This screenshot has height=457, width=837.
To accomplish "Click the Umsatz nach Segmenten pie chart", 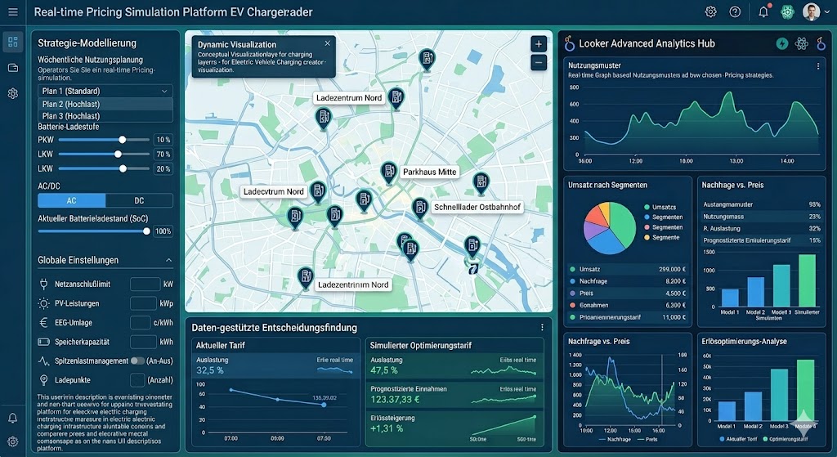I will click(609, 228).
